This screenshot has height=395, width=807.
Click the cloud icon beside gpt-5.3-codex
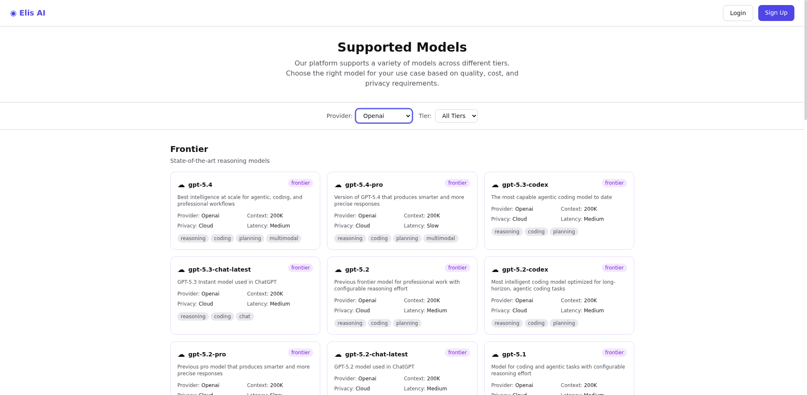click(495, 185)
